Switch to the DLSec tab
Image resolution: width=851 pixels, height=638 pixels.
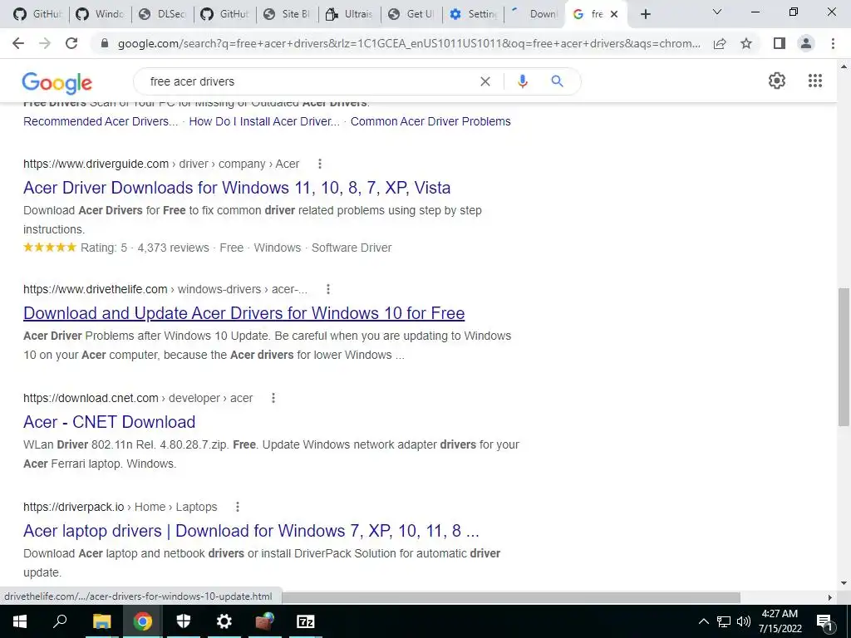163,14
